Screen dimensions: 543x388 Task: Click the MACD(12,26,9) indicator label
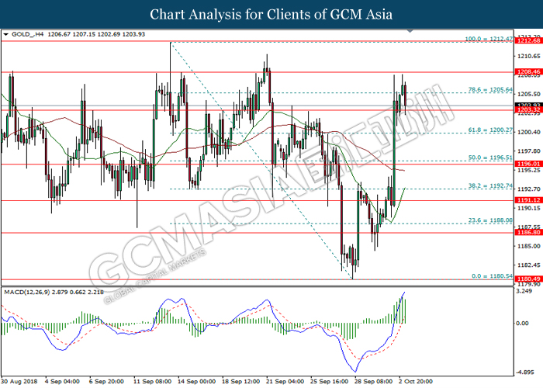tap(27, 292)
